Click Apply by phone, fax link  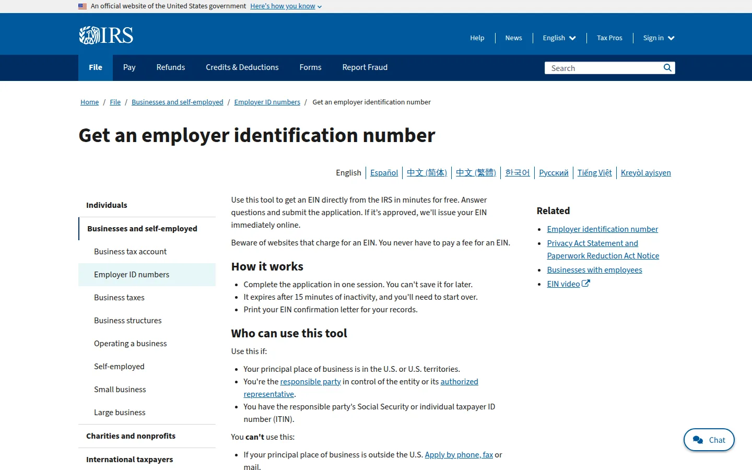point(459,455)
